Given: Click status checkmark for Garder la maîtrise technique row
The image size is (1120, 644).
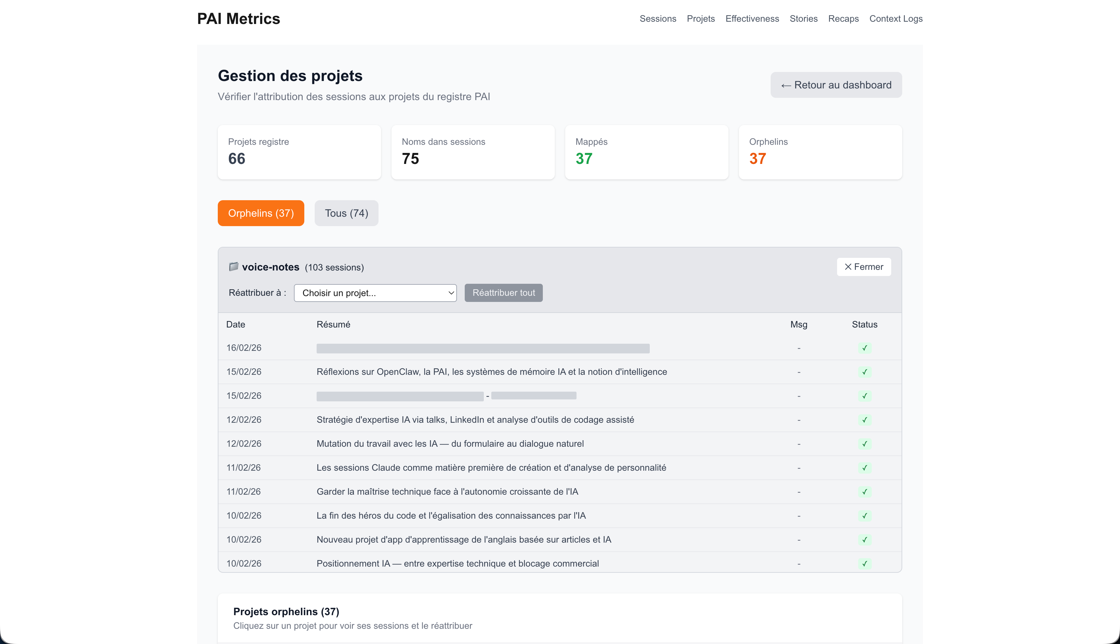Looking at the screenshot, I should coord(864,492).
